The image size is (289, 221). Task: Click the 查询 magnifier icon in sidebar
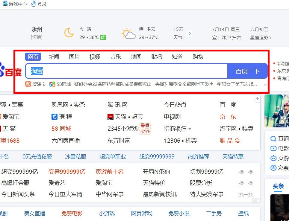273,138
